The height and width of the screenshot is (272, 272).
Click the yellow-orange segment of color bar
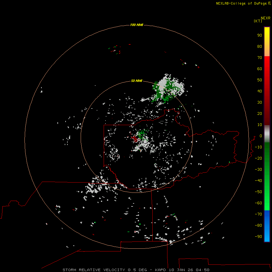(267, 42)
